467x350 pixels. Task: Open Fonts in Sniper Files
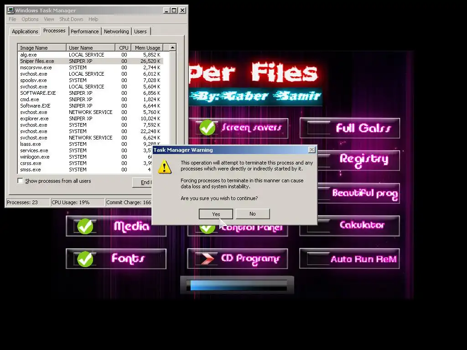tap(116, 259)
